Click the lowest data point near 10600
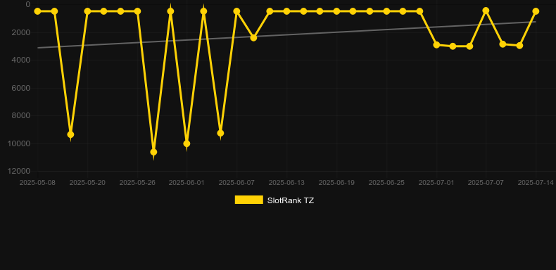 point(153,152)
